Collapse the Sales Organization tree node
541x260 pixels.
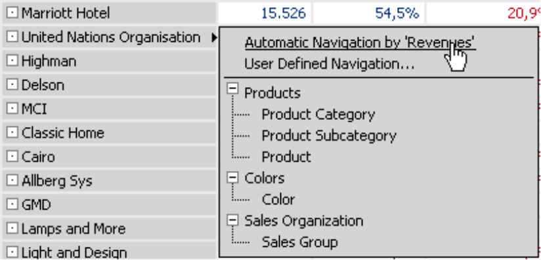pyautogui.click(x=233, y=220)
